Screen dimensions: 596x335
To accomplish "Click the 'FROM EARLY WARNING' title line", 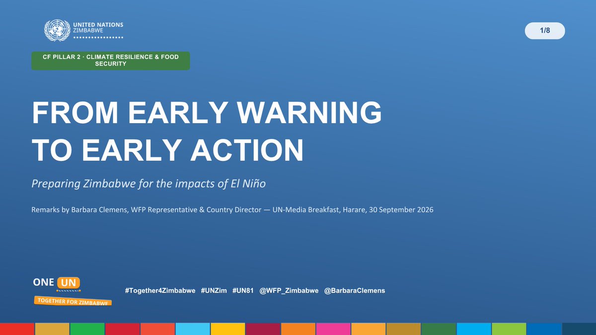I will tap(207, 113).
